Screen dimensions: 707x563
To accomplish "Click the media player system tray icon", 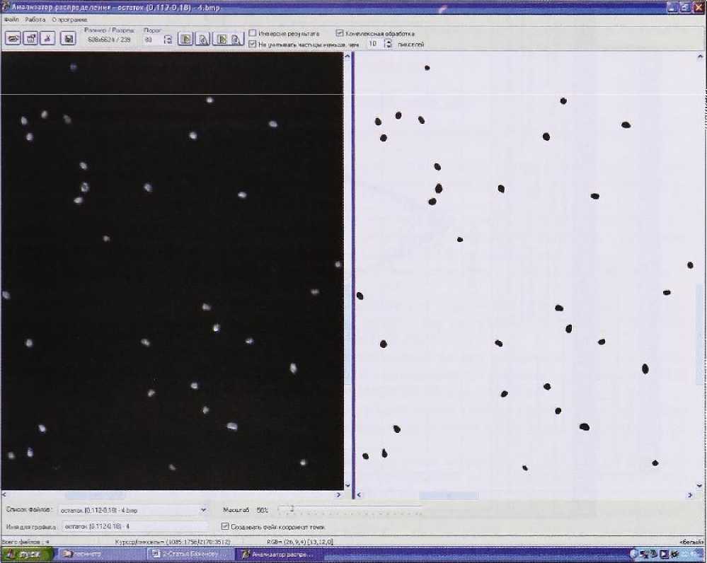I will coord(664,555).
